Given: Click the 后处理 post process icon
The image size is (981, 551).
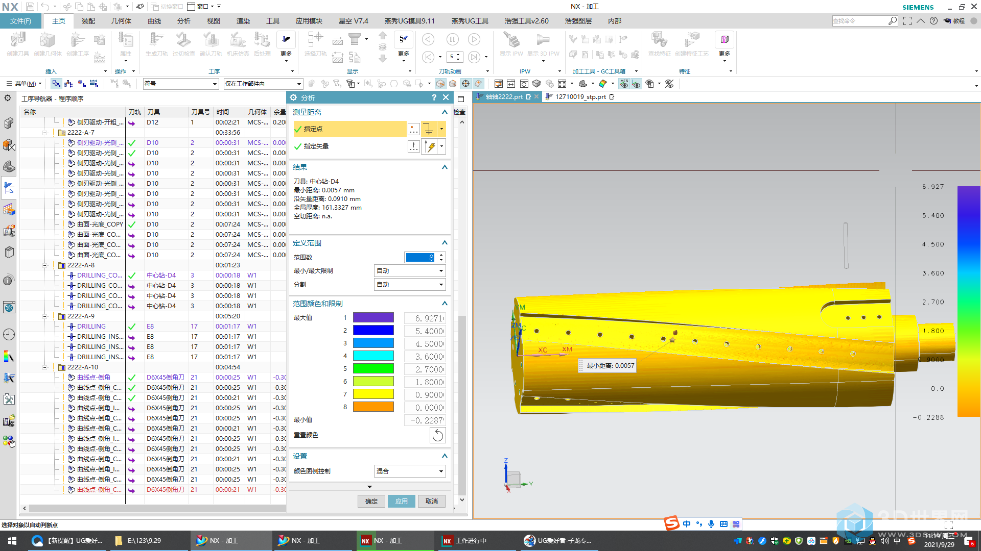Looking at the screenshot, I should pos(262,44).
